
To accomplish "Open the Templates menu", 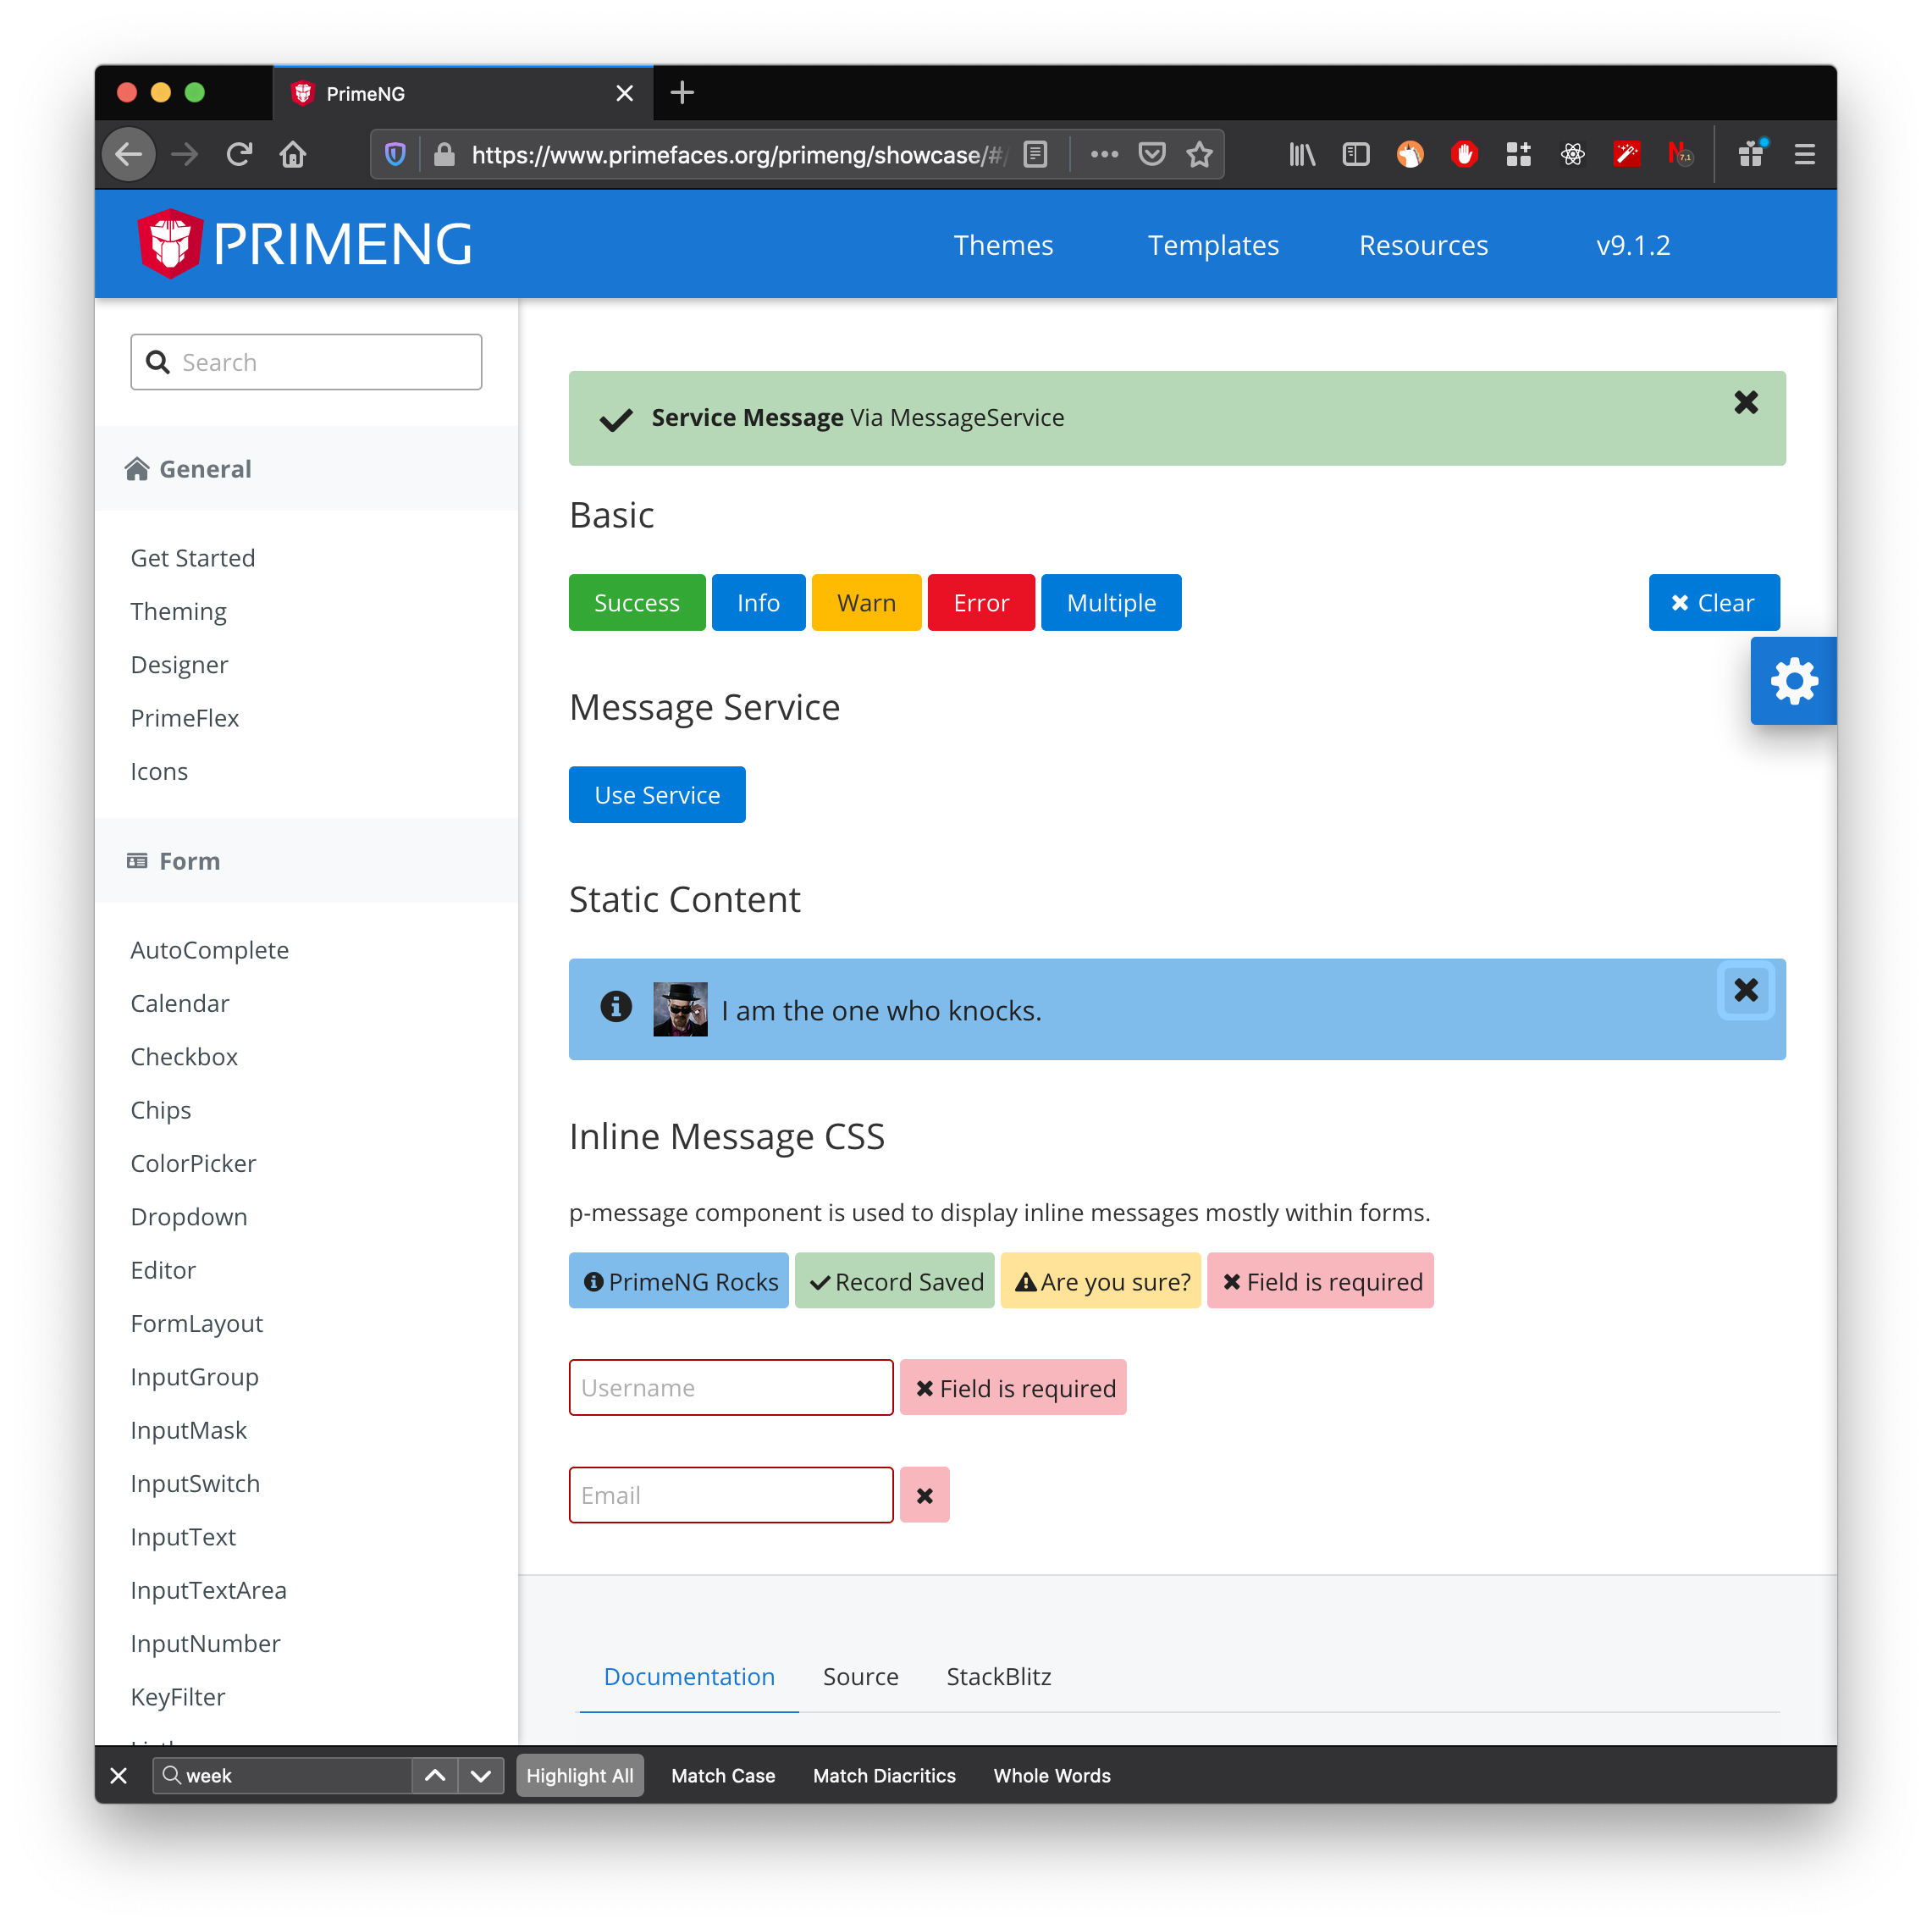I will pos(1213,244).
